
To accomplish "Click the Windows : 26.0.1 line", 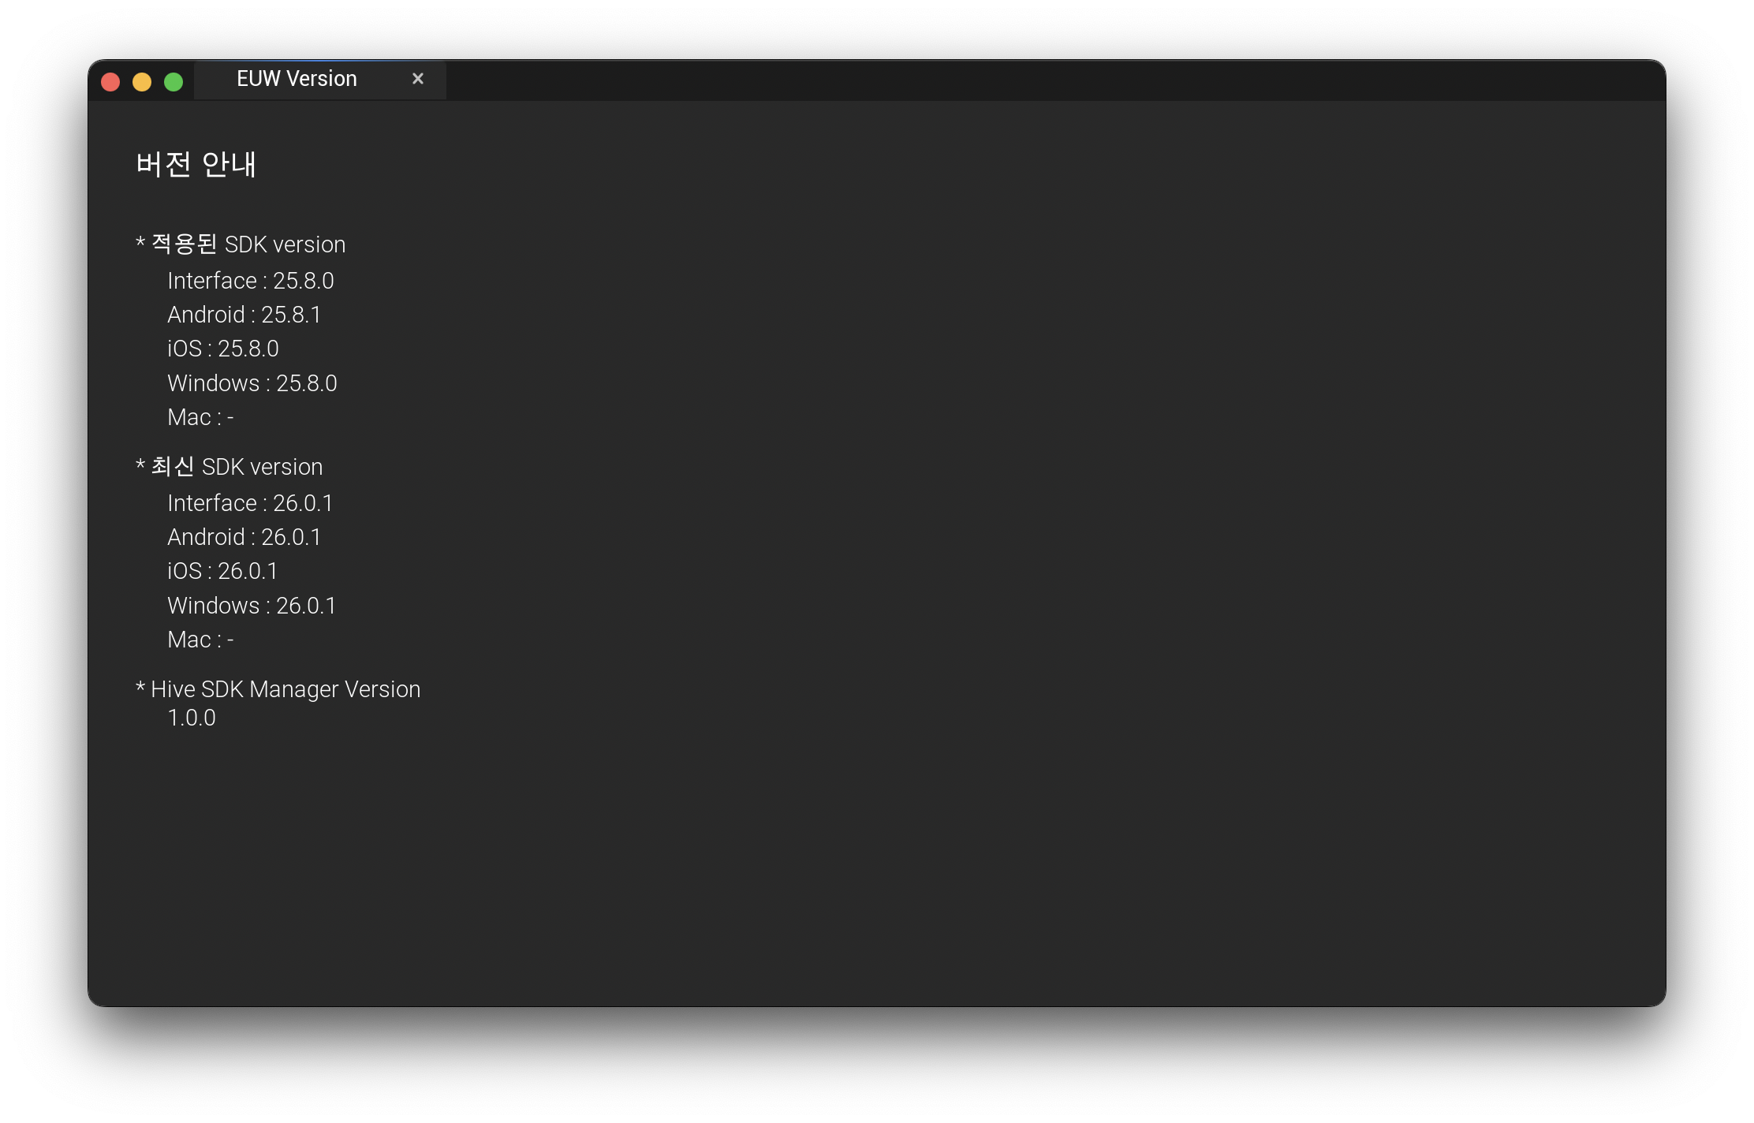I will coord(252,606).
